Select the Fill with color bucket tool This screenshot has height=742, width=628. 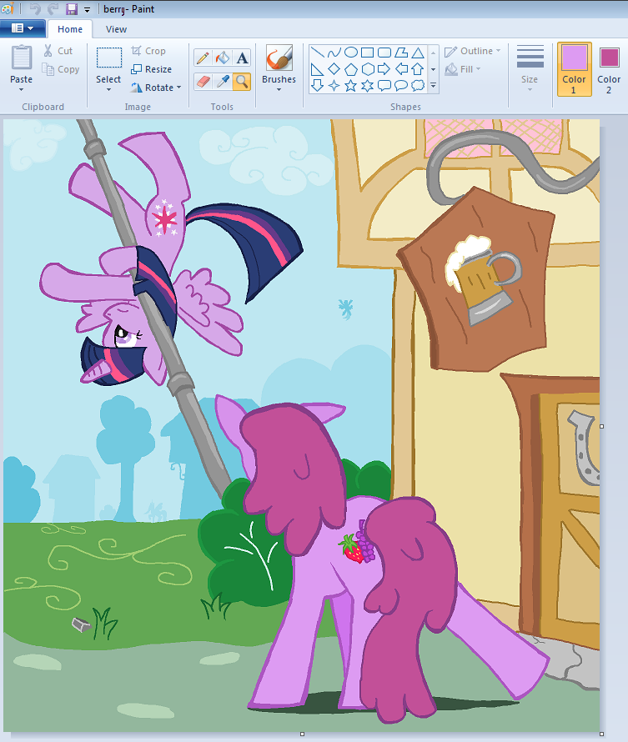223,58
